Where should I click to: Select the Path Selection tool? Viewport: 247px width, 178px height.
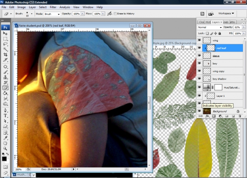[x=5, y=121]
